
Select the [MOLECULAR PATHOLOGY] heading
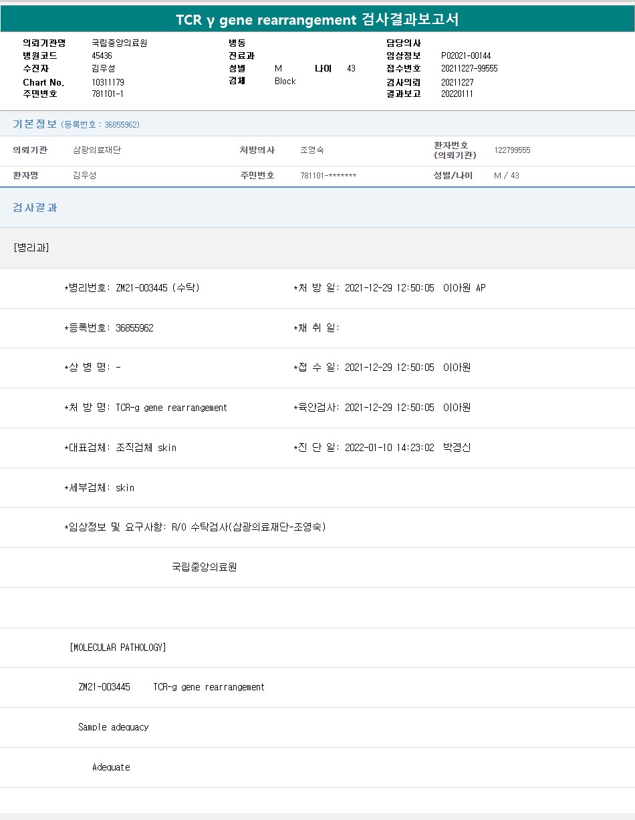coord(118,648)
